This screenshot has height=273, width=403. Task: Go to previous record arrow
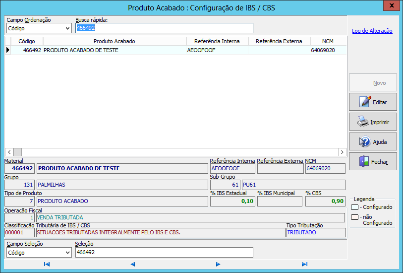[x=132, y=265]
